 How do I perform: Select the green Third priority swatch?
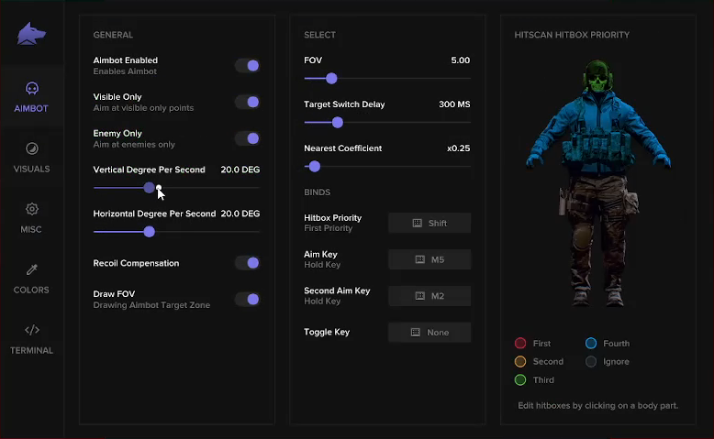point(520,379)
